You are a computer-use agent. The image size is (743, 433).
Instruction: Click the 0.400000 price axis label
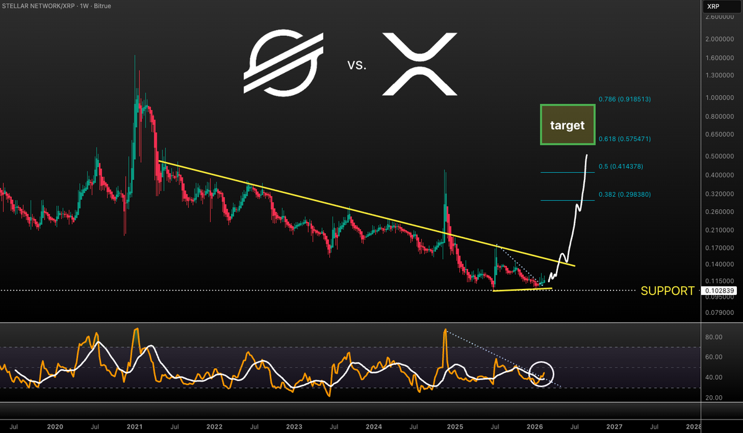pyautogui.click(x=719, y=176)
